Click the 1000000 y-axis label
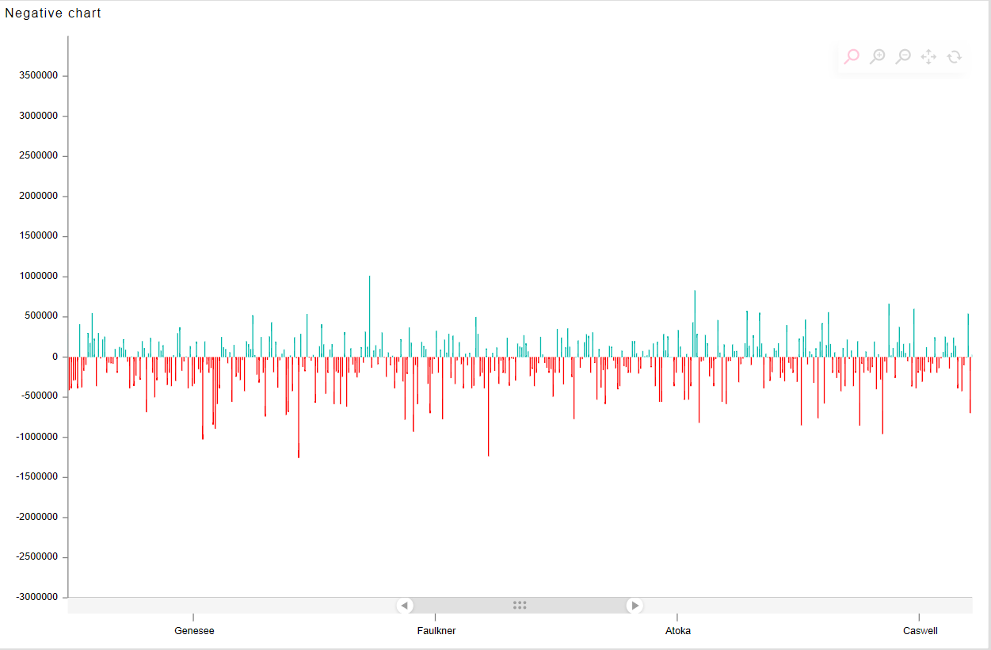 [37, 277]
